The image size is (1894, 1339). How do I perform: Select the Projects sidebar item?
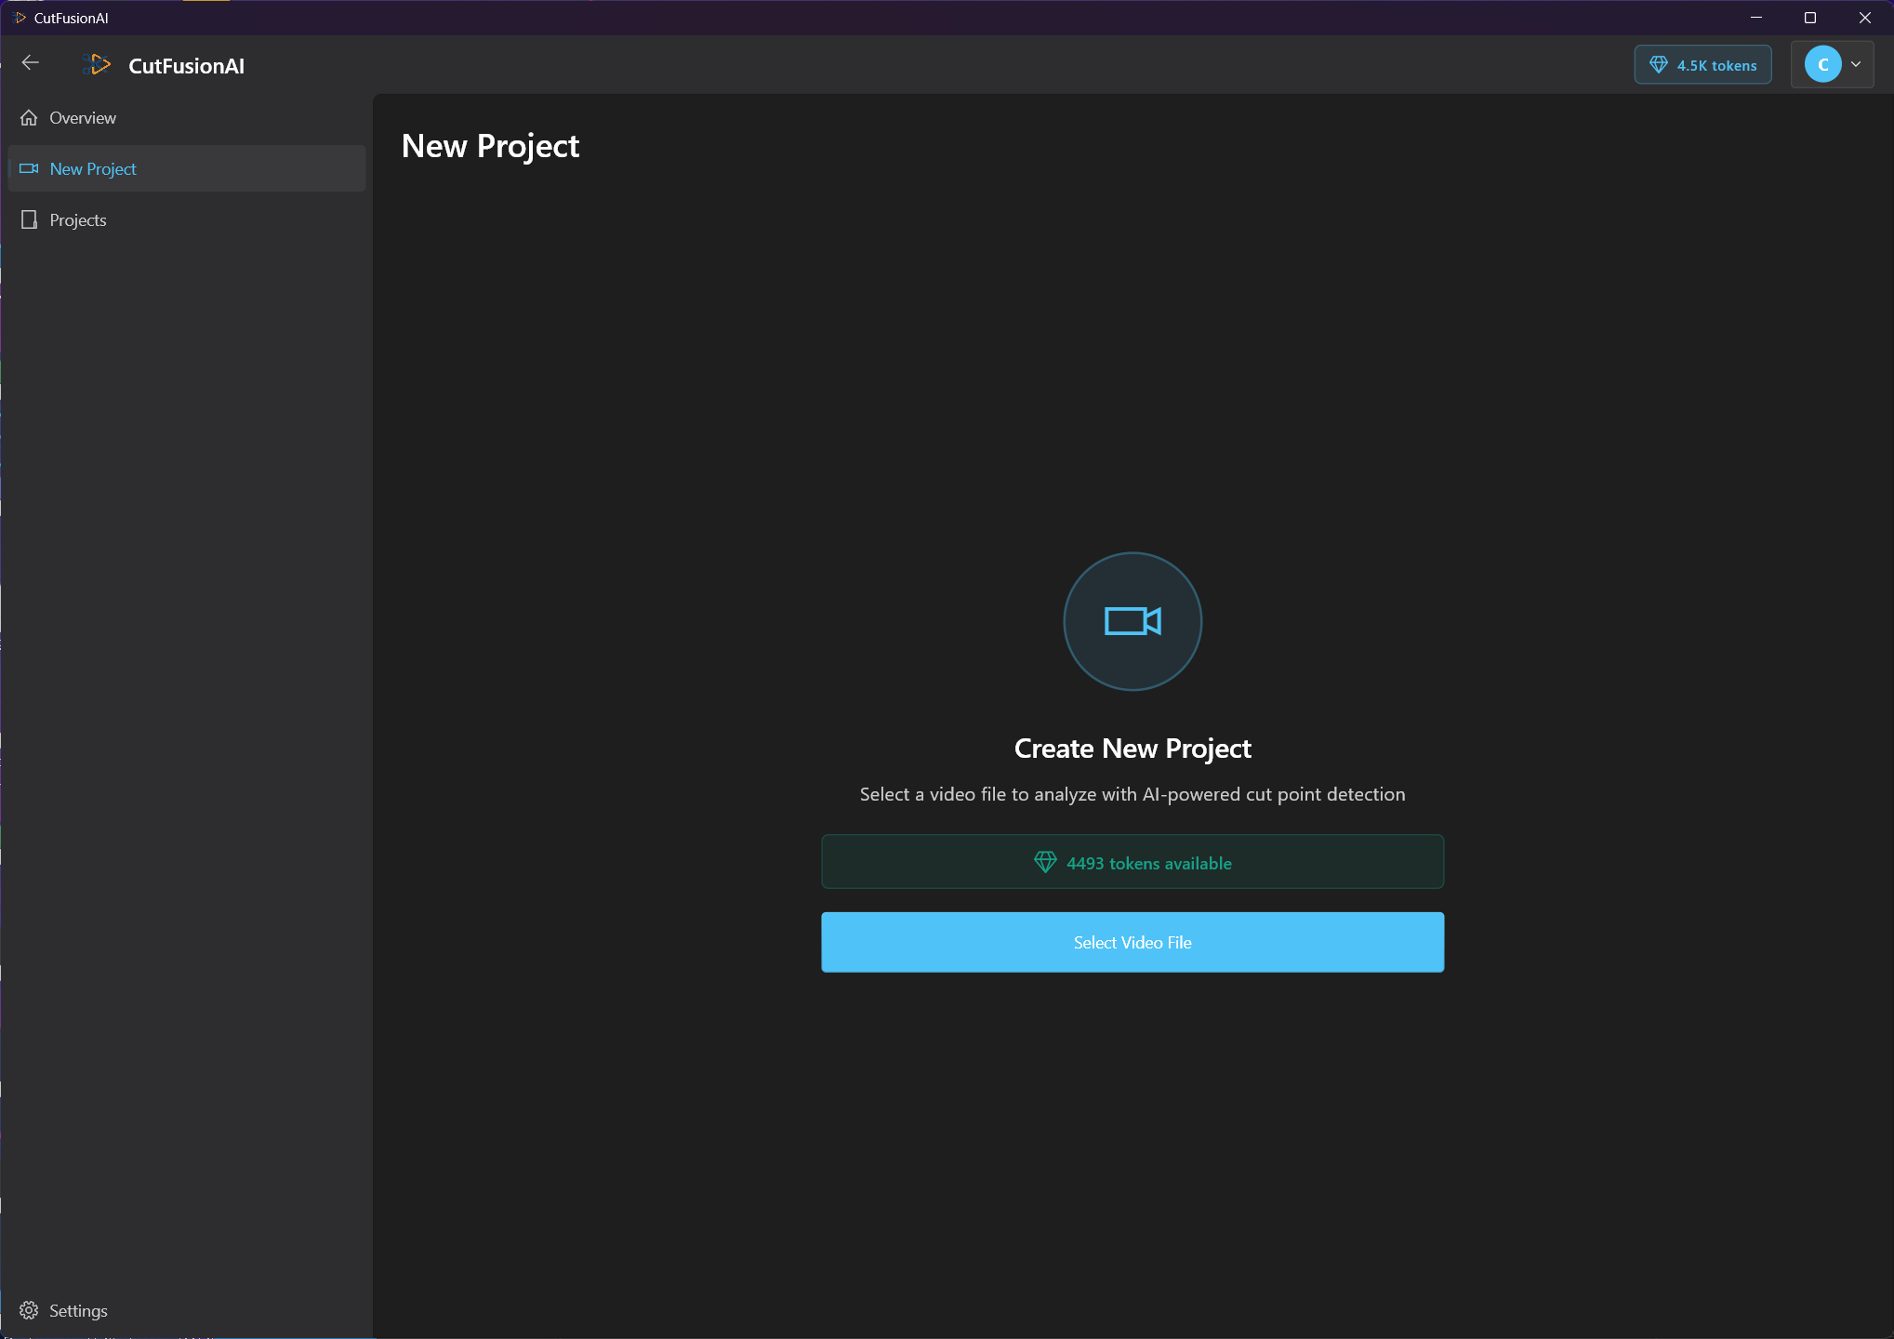point(78,220)
